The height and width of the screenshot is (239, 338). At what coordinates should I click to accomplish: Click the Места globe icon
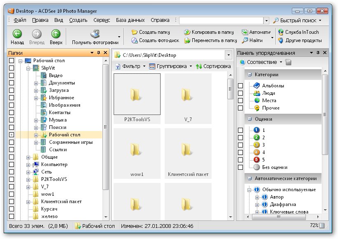pyautogui.click(x=257, y=101)
